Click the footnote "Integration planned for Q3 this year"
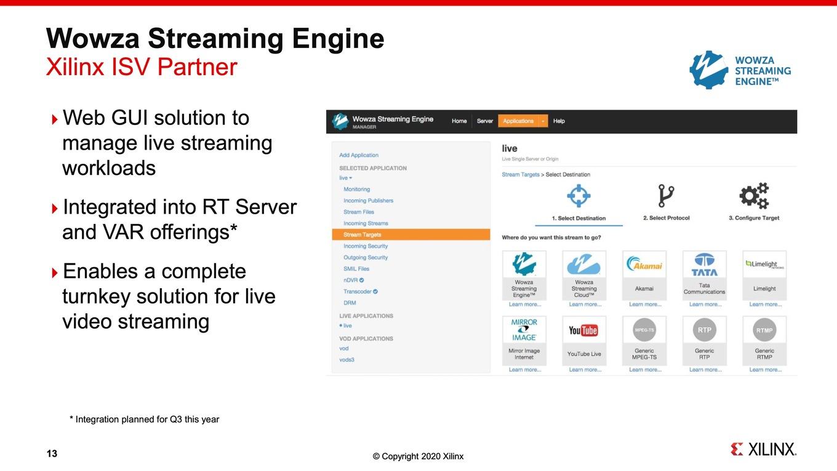 (x=144, y=419)
